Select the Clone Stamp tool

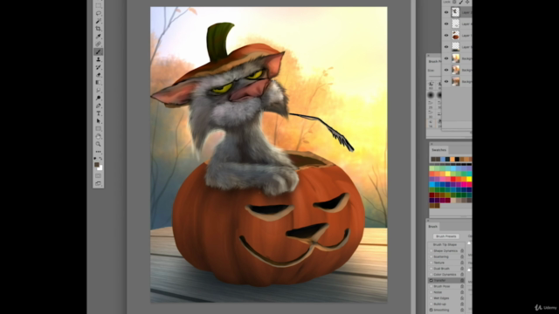point(99,59)
